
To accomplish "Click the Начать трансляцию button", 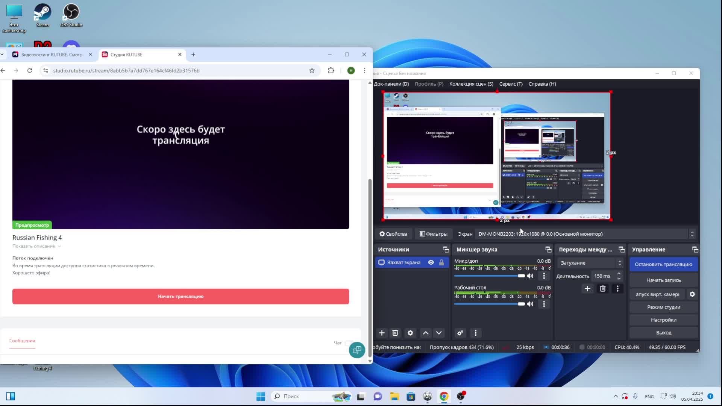I will pos(180,296).
